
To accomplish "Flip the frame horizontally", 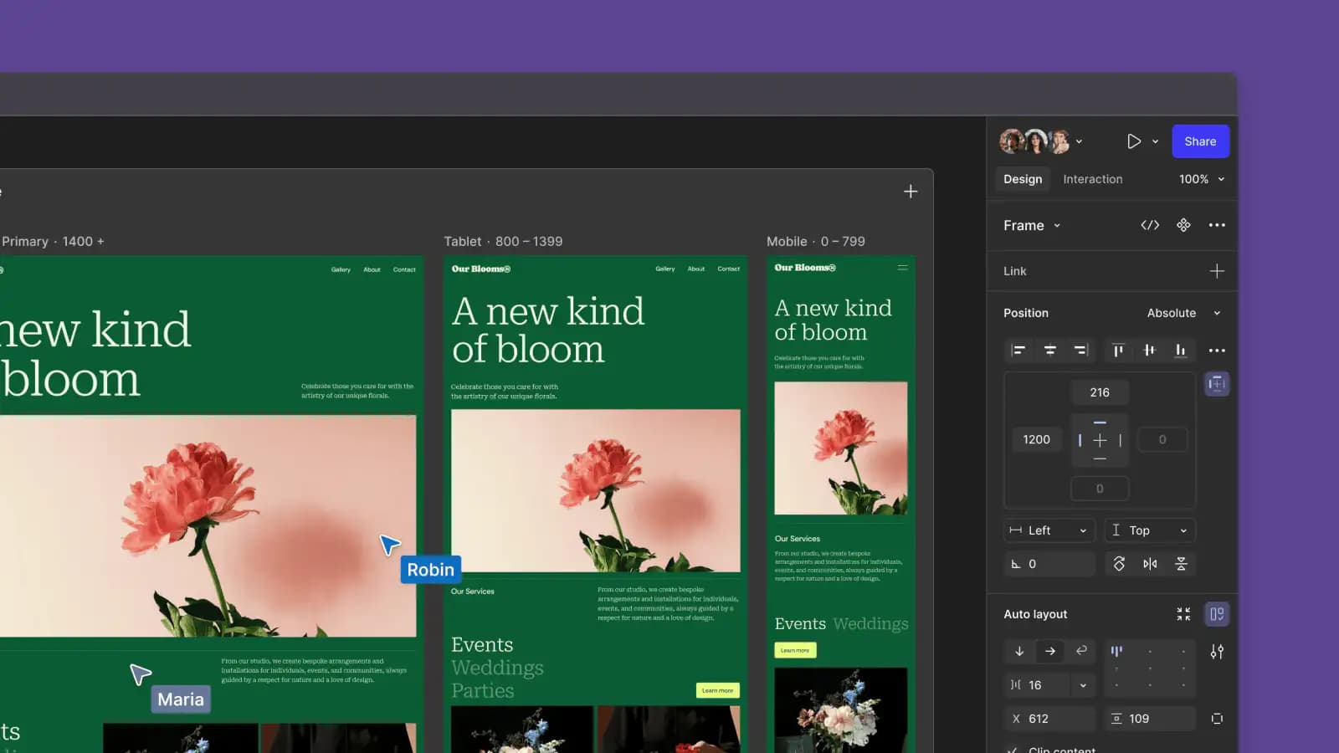I will [1150, 564].
